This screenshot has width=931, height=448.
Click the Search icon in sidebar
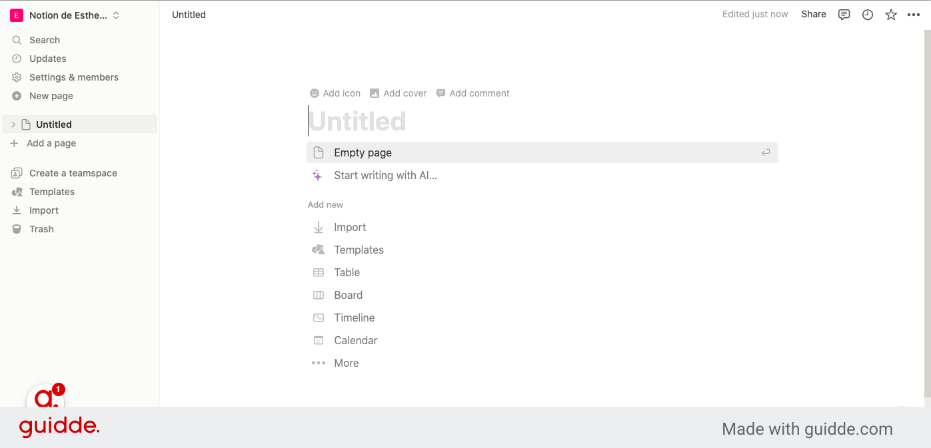click(x=17, y=40)
